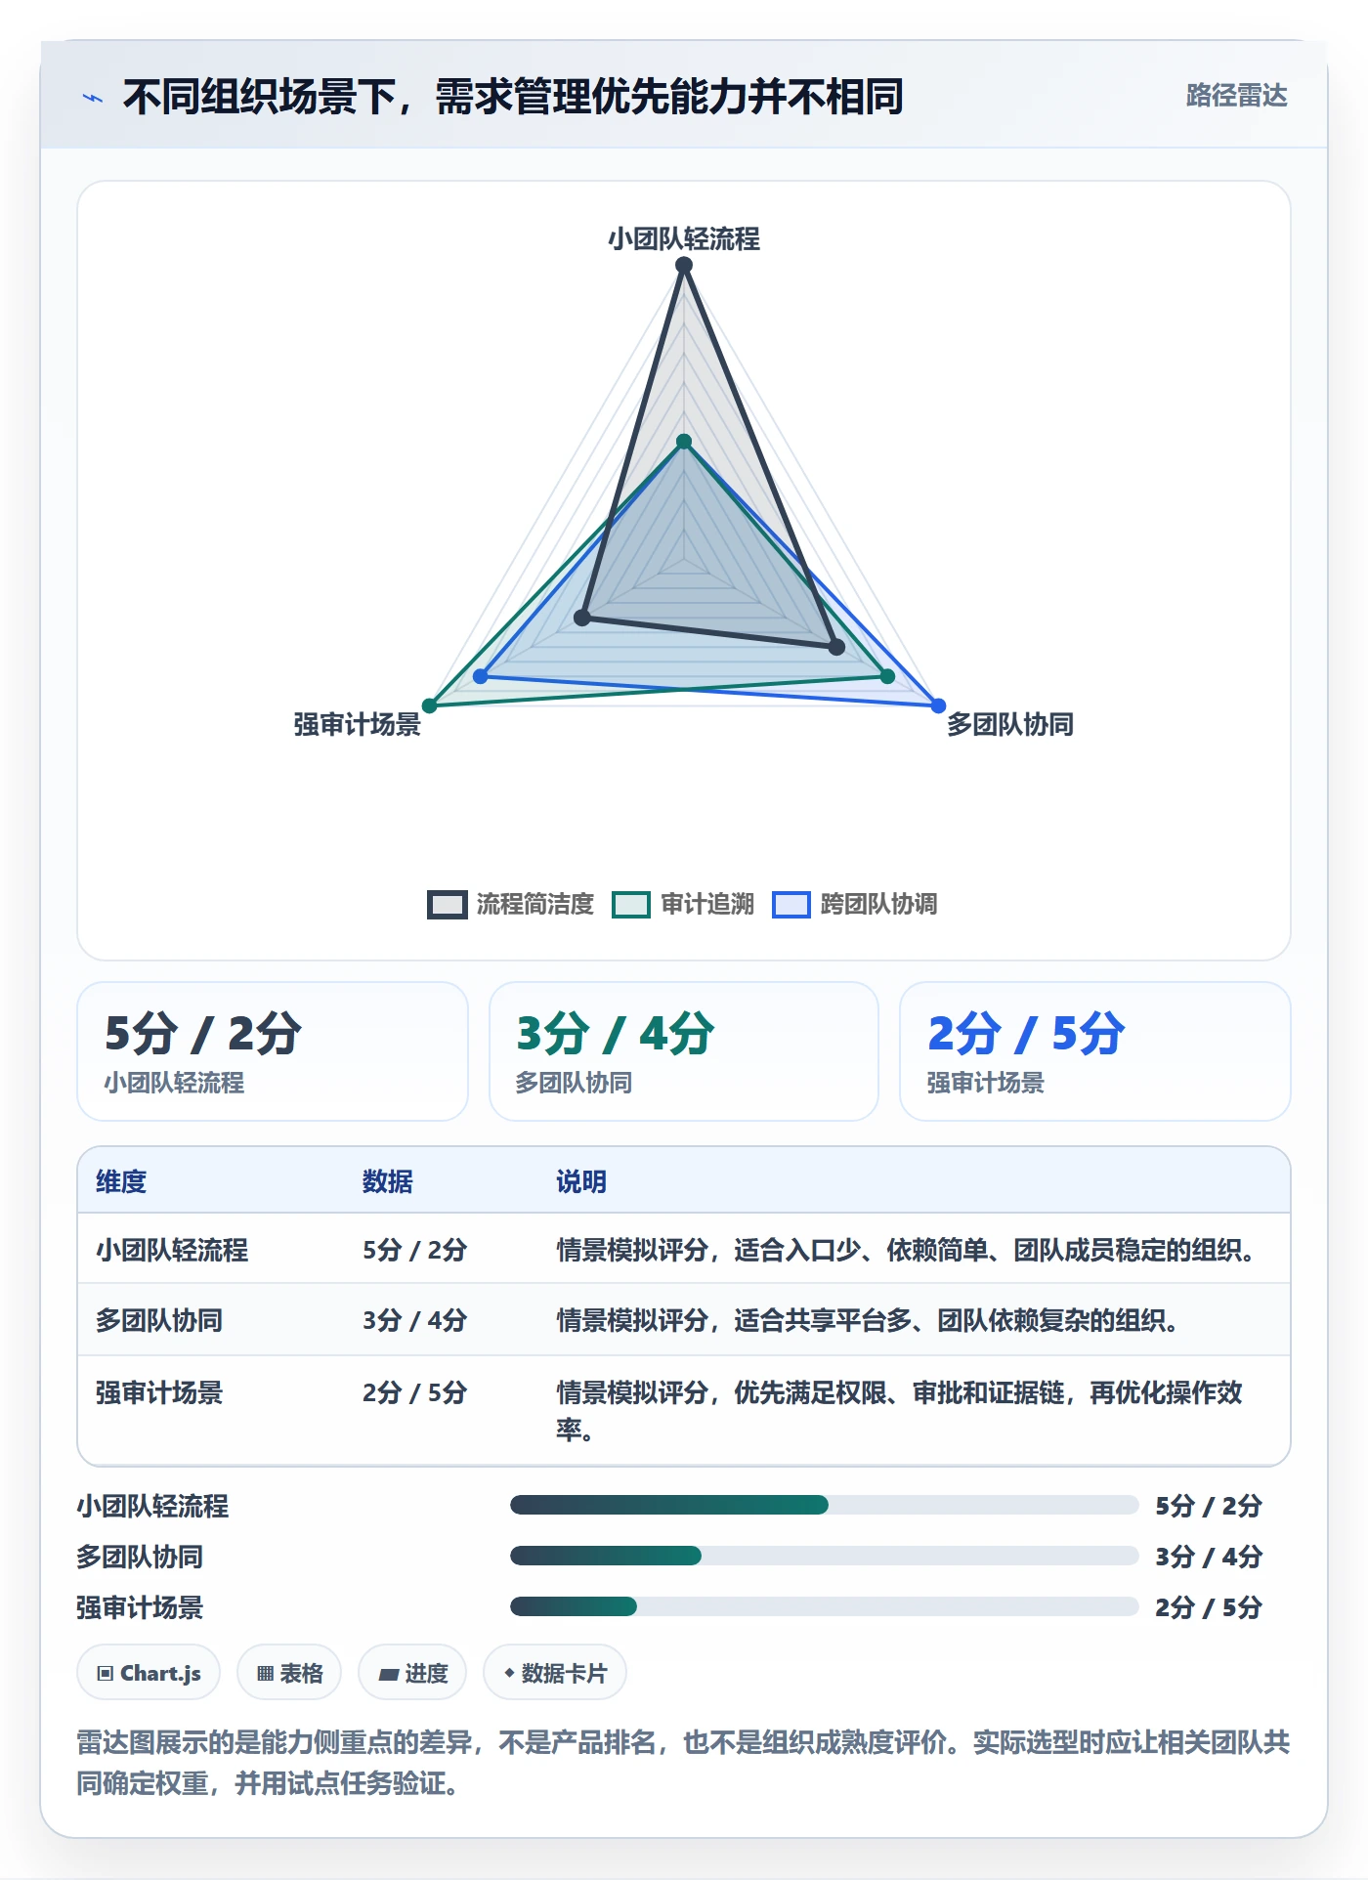
Task: Click the 路径雷达 label in the header
Action: [1236, 96]
